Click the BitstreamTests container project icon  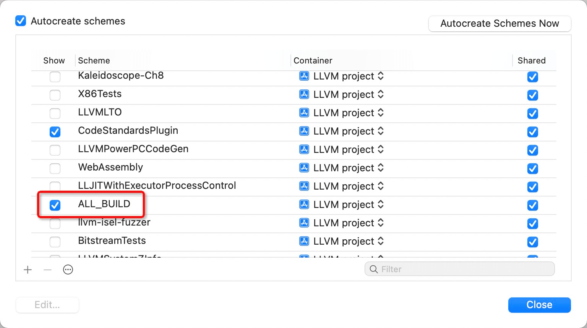(304, 241)
